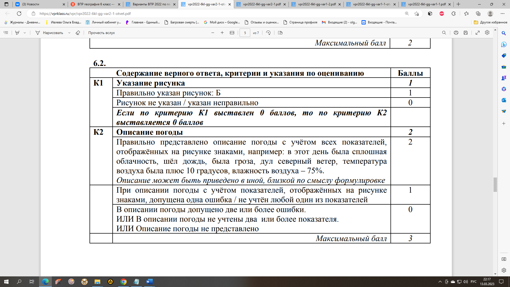The image size is (510, 287).
Task: Open Word from the taskbar
Action: pos(150,282)
